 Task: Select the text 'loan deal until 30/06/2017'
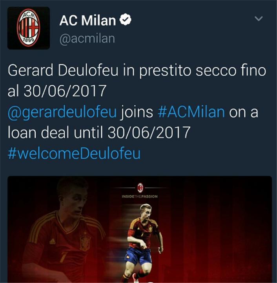point(99,132)
